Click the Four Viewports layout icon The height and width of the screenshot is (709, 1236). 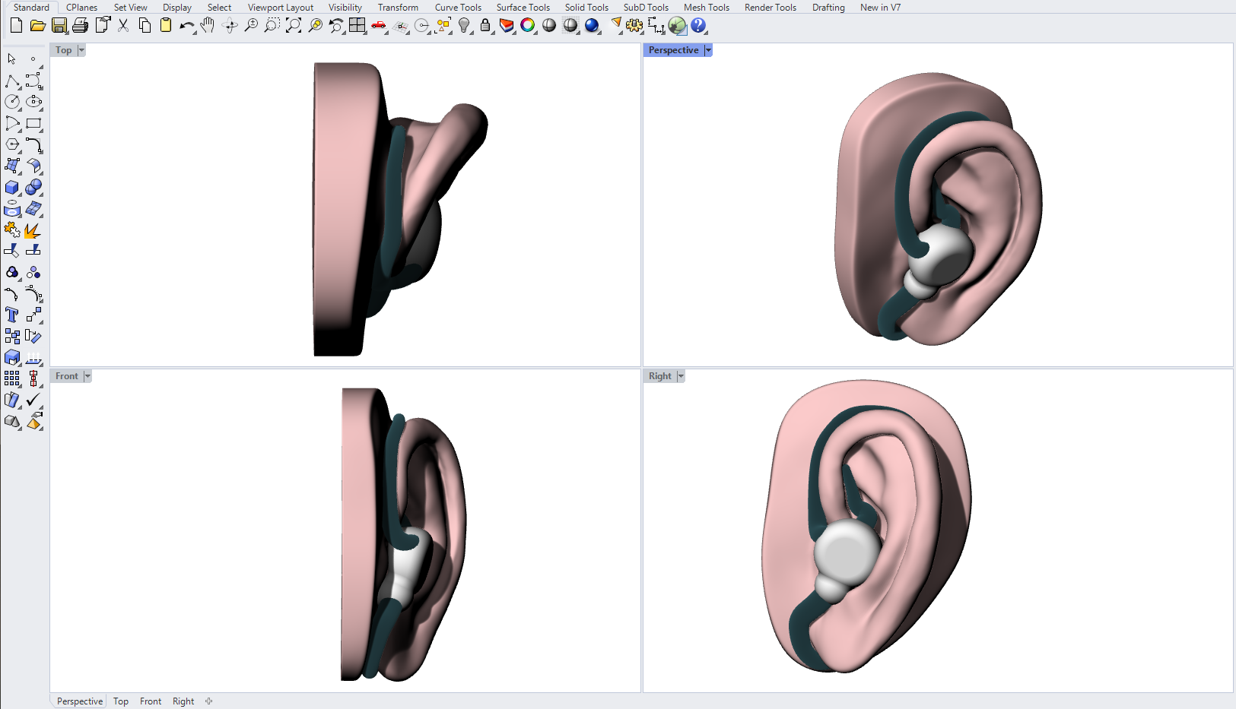tap(357, 26)
